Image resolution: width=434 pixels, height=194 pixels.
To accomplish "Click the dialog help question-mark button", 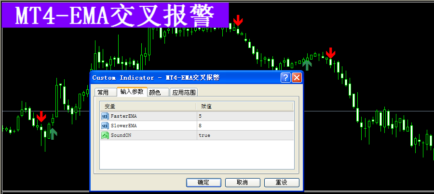I will click(x=285, y=78).
